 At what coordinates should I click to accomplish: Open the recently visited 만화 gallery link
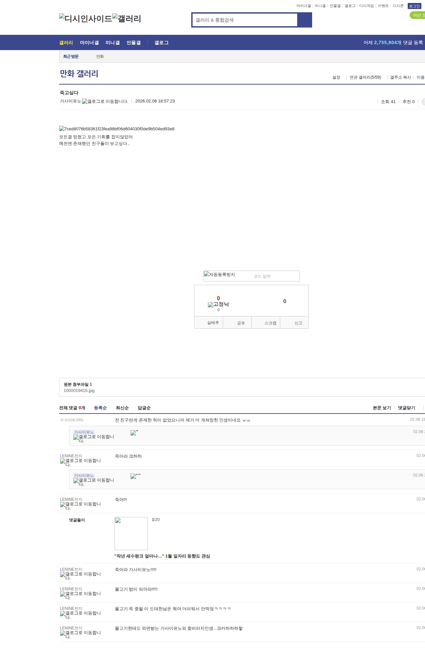coord(100,56)
